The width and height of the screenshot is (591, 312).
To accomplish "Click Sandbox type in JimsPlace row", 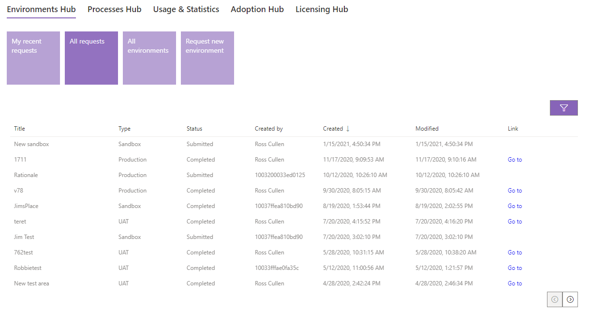I will [130, 206].
